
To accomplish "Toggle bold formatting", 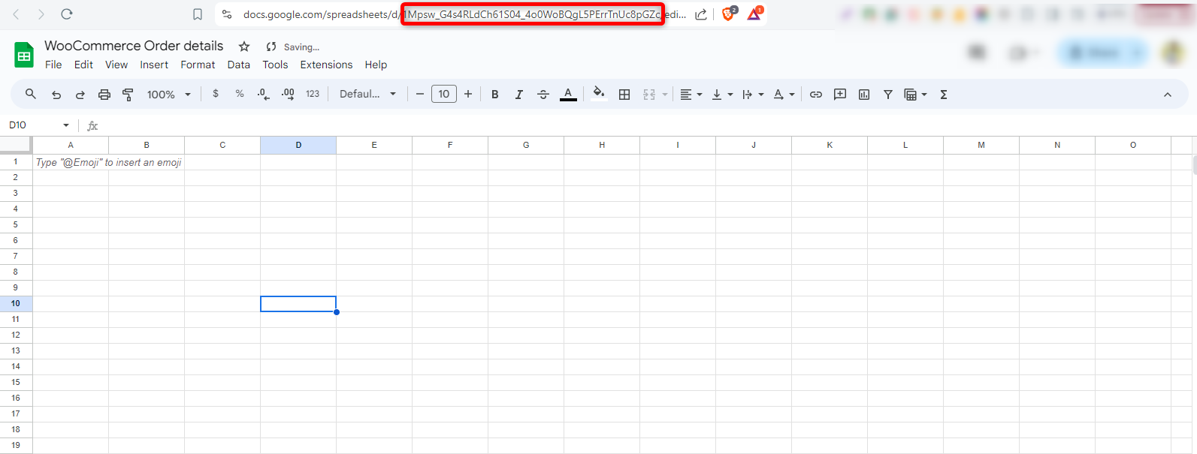I will coord(495,94).
